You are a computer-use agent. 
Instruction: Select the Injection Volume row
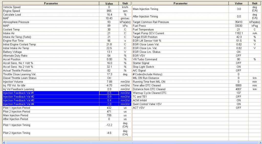coord(67,82)
